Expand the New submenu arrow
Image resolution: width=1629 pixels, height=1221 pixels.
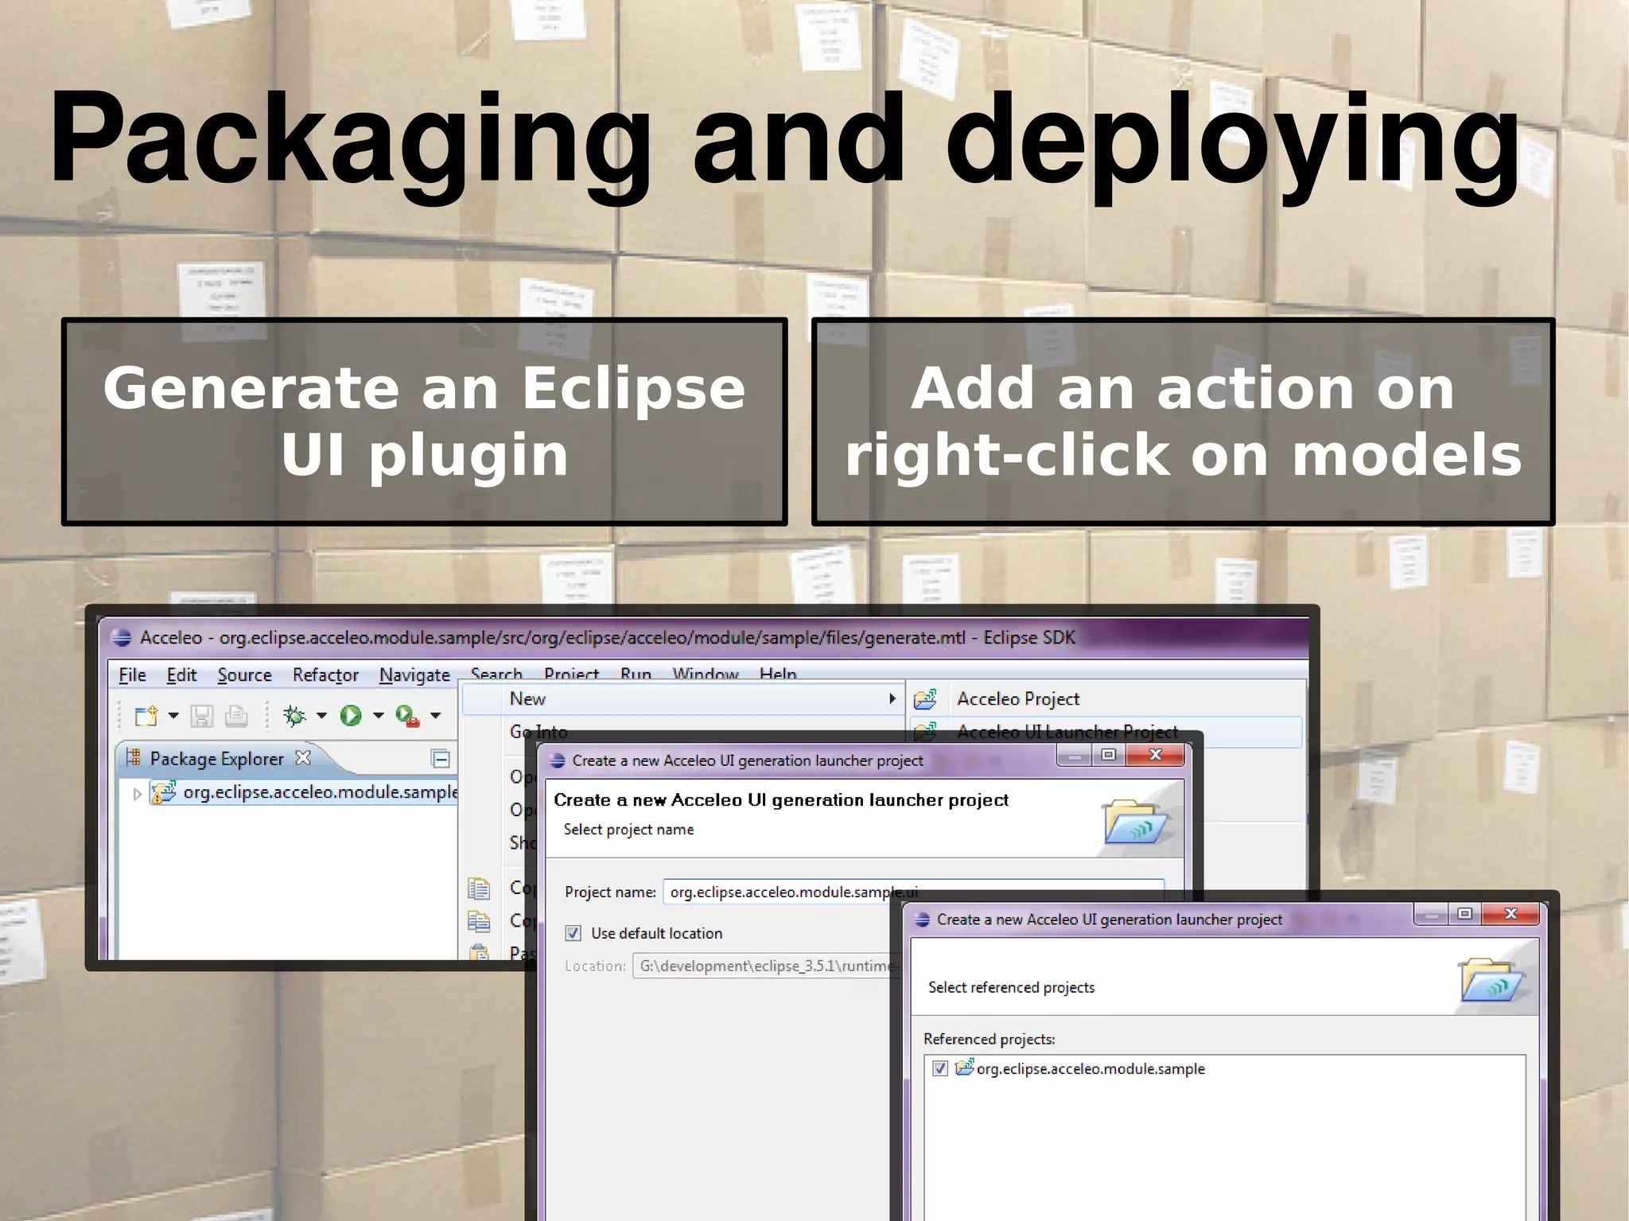[892, 698]
